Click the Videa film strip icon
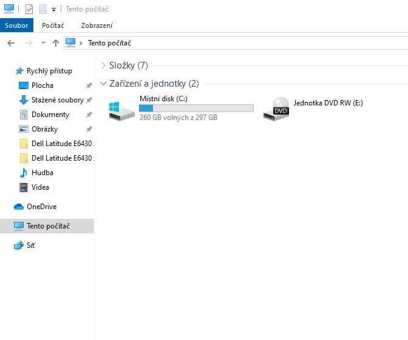The image size is (408, 340). pyautogui.click(x=24, y=187)
